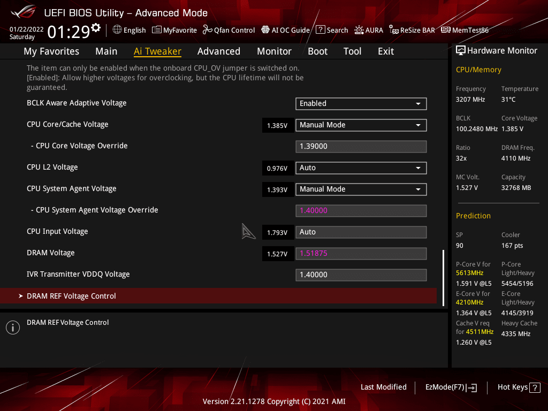548x411 pixels.
Task: Expand DRAM REF Voltage Control submenu
Action: tap(218, 296)
